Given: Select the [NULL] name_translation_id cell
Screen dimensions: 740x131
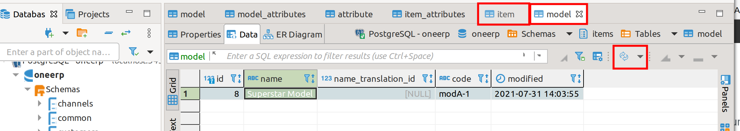Looking at the screenshot, I should coord(376,94).
